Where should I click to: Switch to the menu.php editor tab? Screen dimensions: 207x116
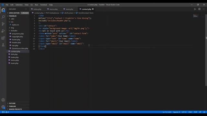(x=54, y=9)
